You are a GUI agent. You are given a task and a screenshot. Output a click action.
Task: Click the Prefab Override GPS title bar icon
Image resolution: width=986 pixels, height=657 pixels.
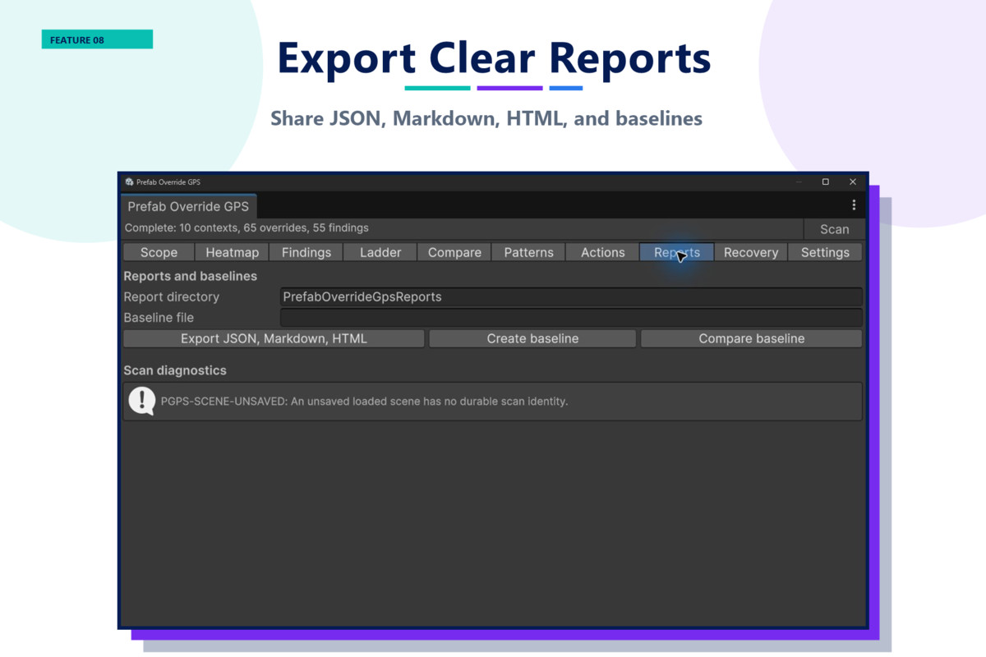(129, 181)
